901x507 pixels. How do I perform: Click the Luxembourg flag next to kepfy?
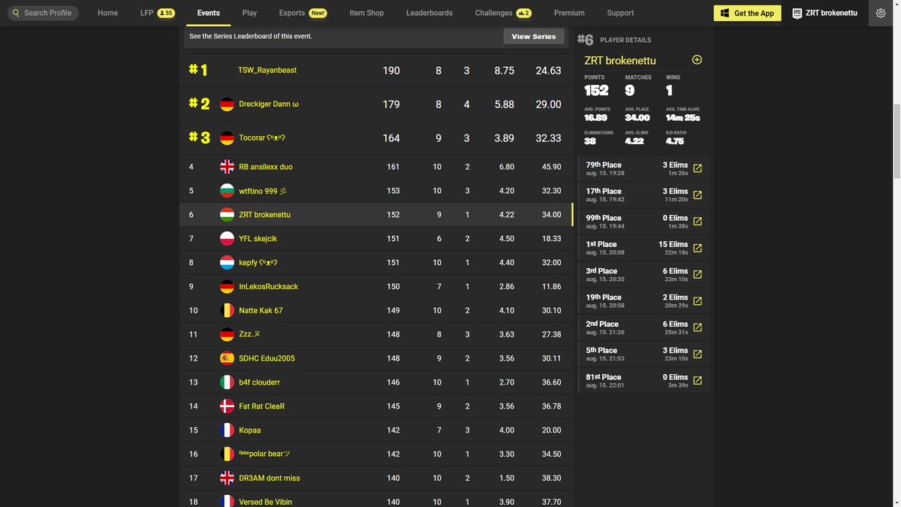[x=227, y=263]
